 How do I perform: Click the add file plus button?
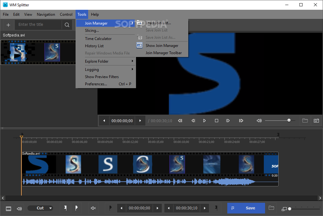point(8,25)
